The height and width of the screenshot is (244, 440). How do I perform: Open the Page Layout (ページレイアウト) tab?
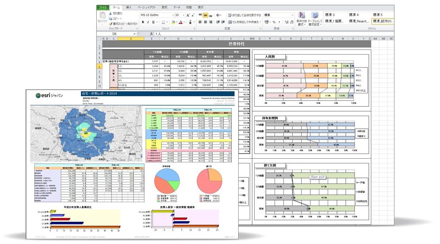146,7
